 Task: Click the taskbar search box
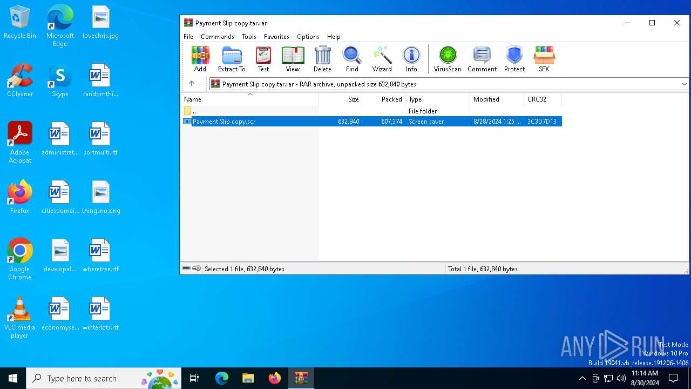(x=104, y=378)
